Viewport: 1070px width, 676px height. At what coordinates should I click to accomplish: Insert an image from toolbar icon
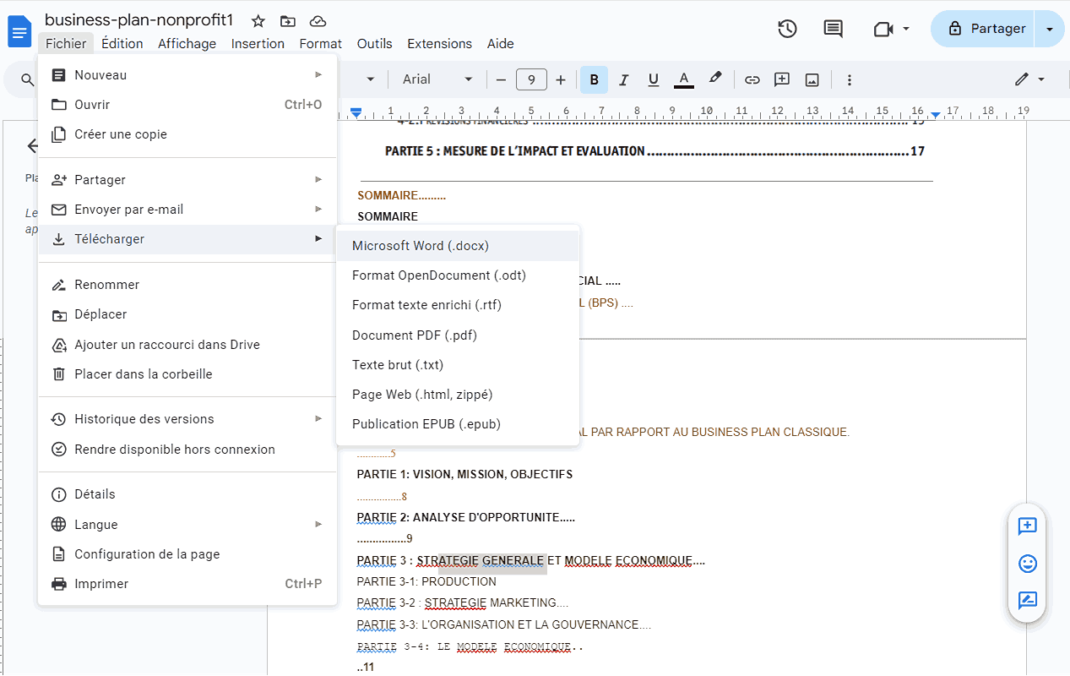(x=812, y=80)
